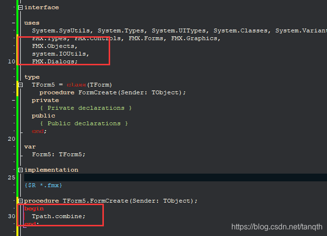Click line number 30 in gutter
The height and width of the screenshot is (236, 327).
coord(12,216)
